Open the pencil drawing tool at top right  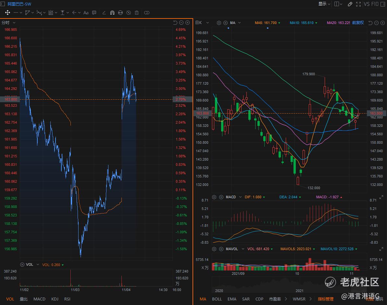[350, 4]
